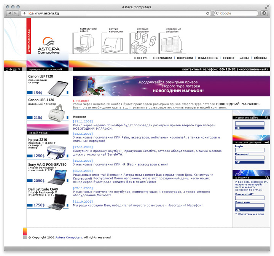Reload the page with the refresh icon
Screen dimensions: 274x256
[207, 13]
